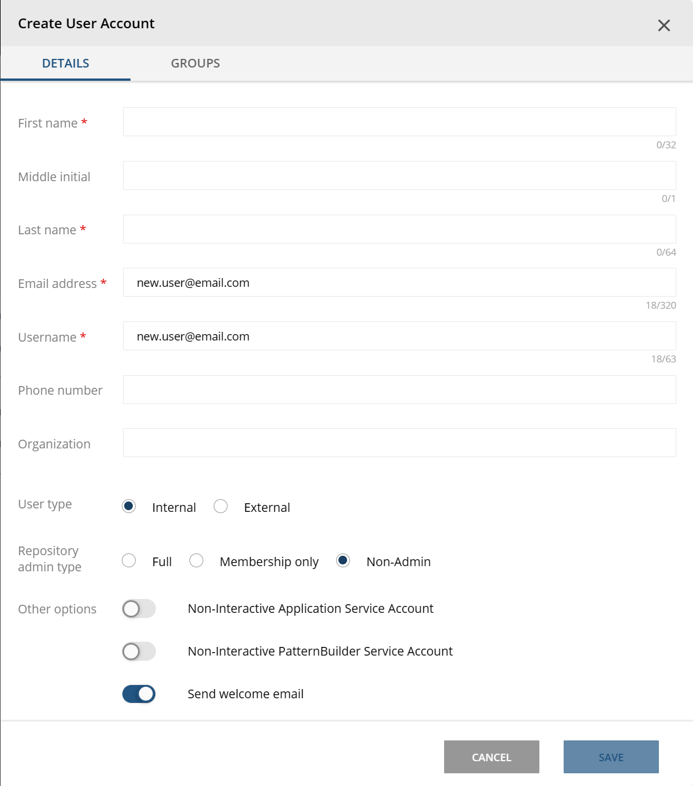693x786 pixels.
Task: Switch to the GROUPS tab
Action: pos(195,63)
